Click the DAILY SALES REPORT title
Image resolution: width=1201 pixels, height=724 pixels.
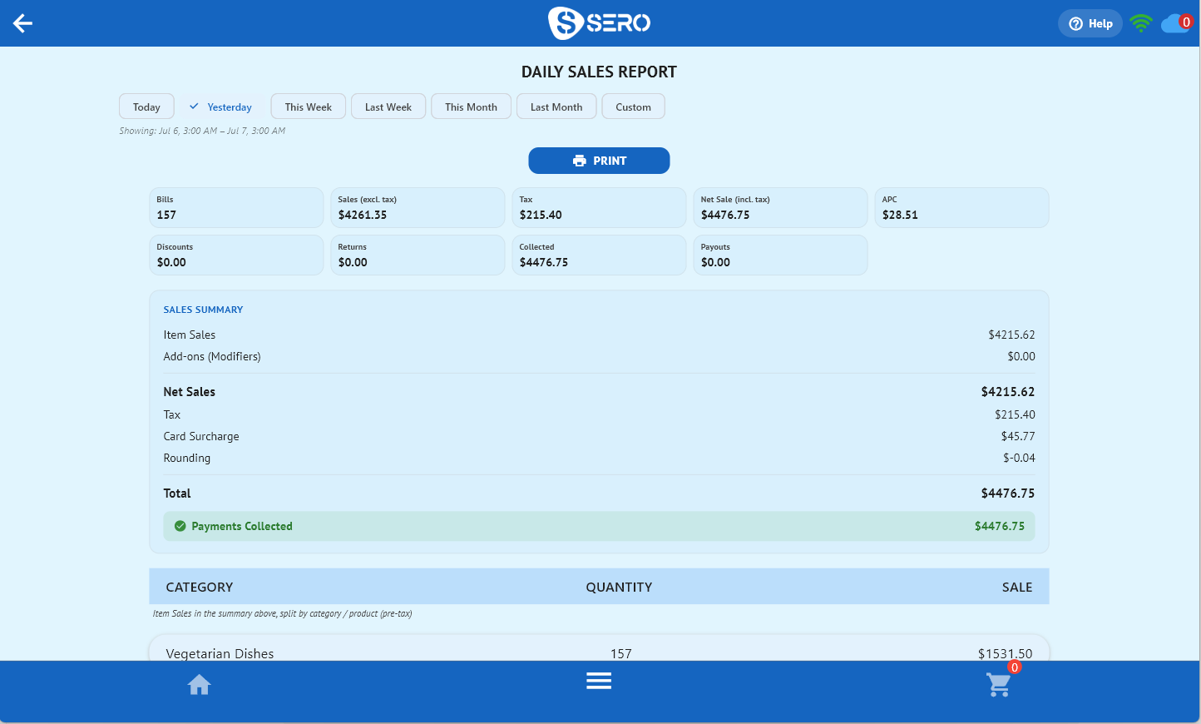coord(599,72)
